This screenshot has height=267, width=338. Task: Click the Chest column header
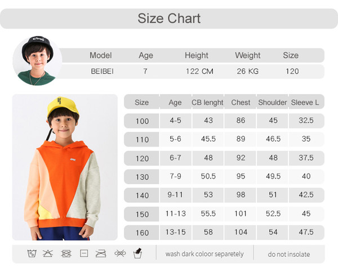(241, 103)
